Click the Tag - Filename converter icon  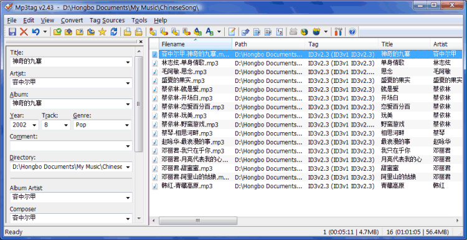[x=153, y=32]
